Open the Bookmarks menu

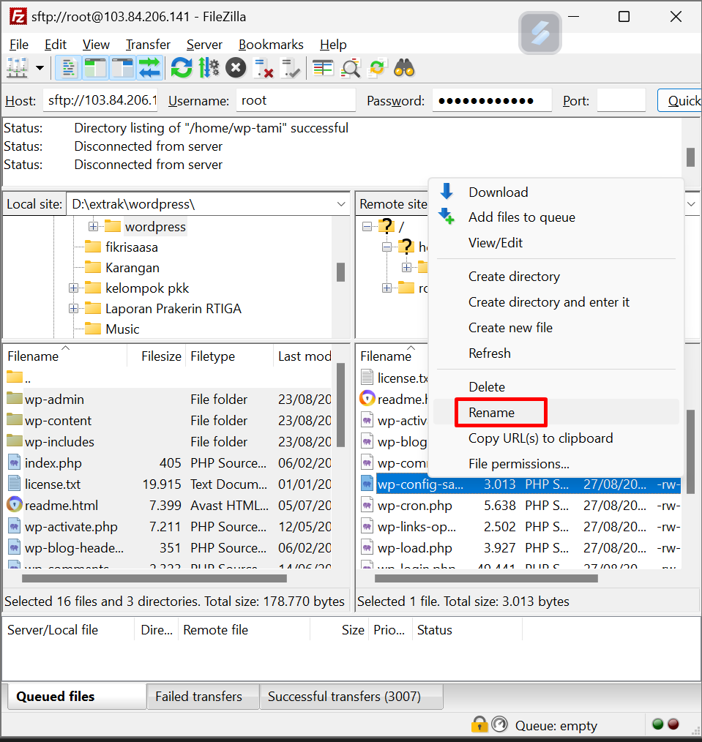(271, 45)
